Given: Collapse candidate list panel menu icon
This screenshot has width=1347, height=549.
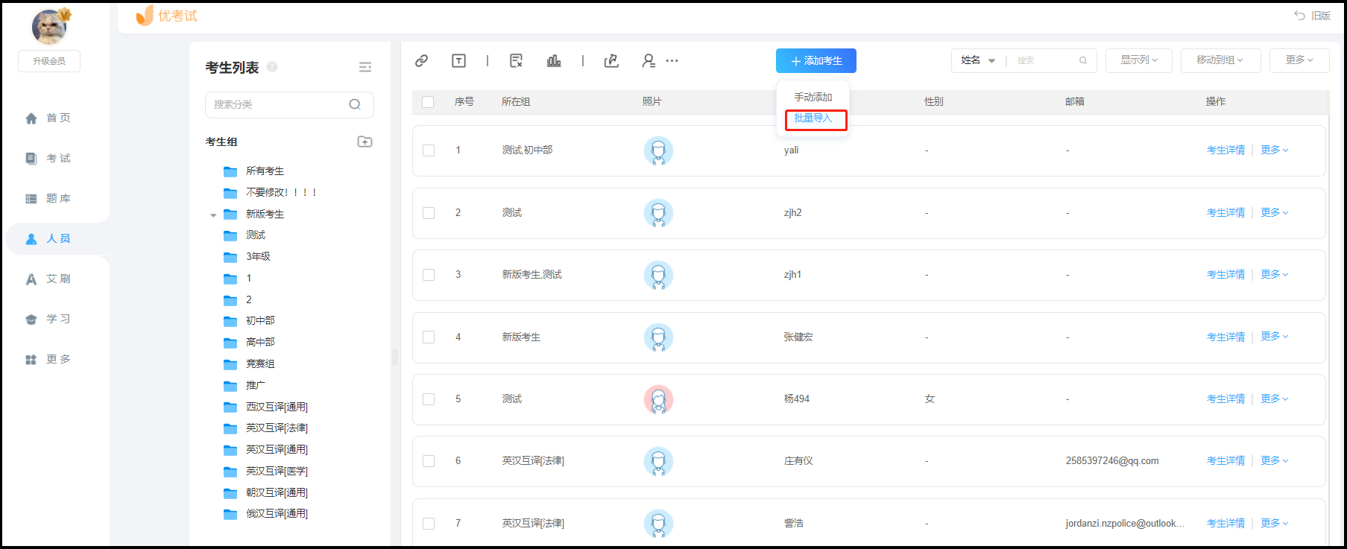Looking at the screenshot, I should [x=365, y=67].
